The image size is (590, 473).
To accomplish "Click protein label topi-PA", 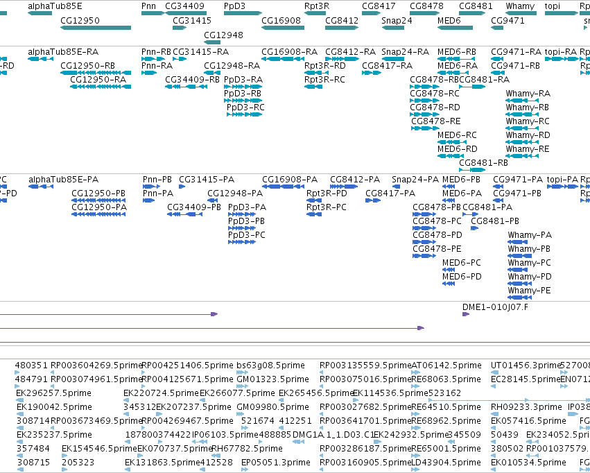I will 562,180.
